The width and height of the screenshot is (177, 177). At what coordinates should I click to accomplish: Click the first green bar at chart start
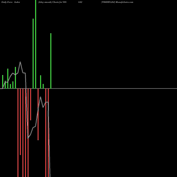(x=3, y=82)
